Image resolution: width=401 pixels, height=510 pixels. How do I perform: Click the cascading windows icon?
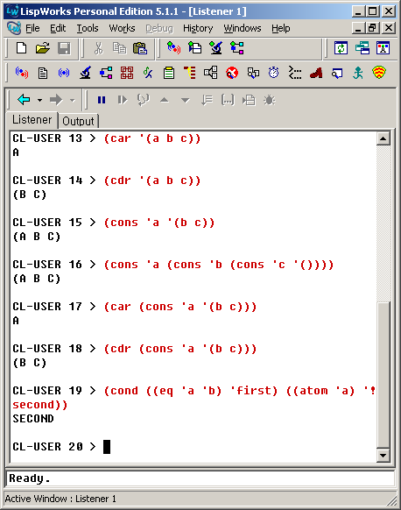click(x=362, y=48)
